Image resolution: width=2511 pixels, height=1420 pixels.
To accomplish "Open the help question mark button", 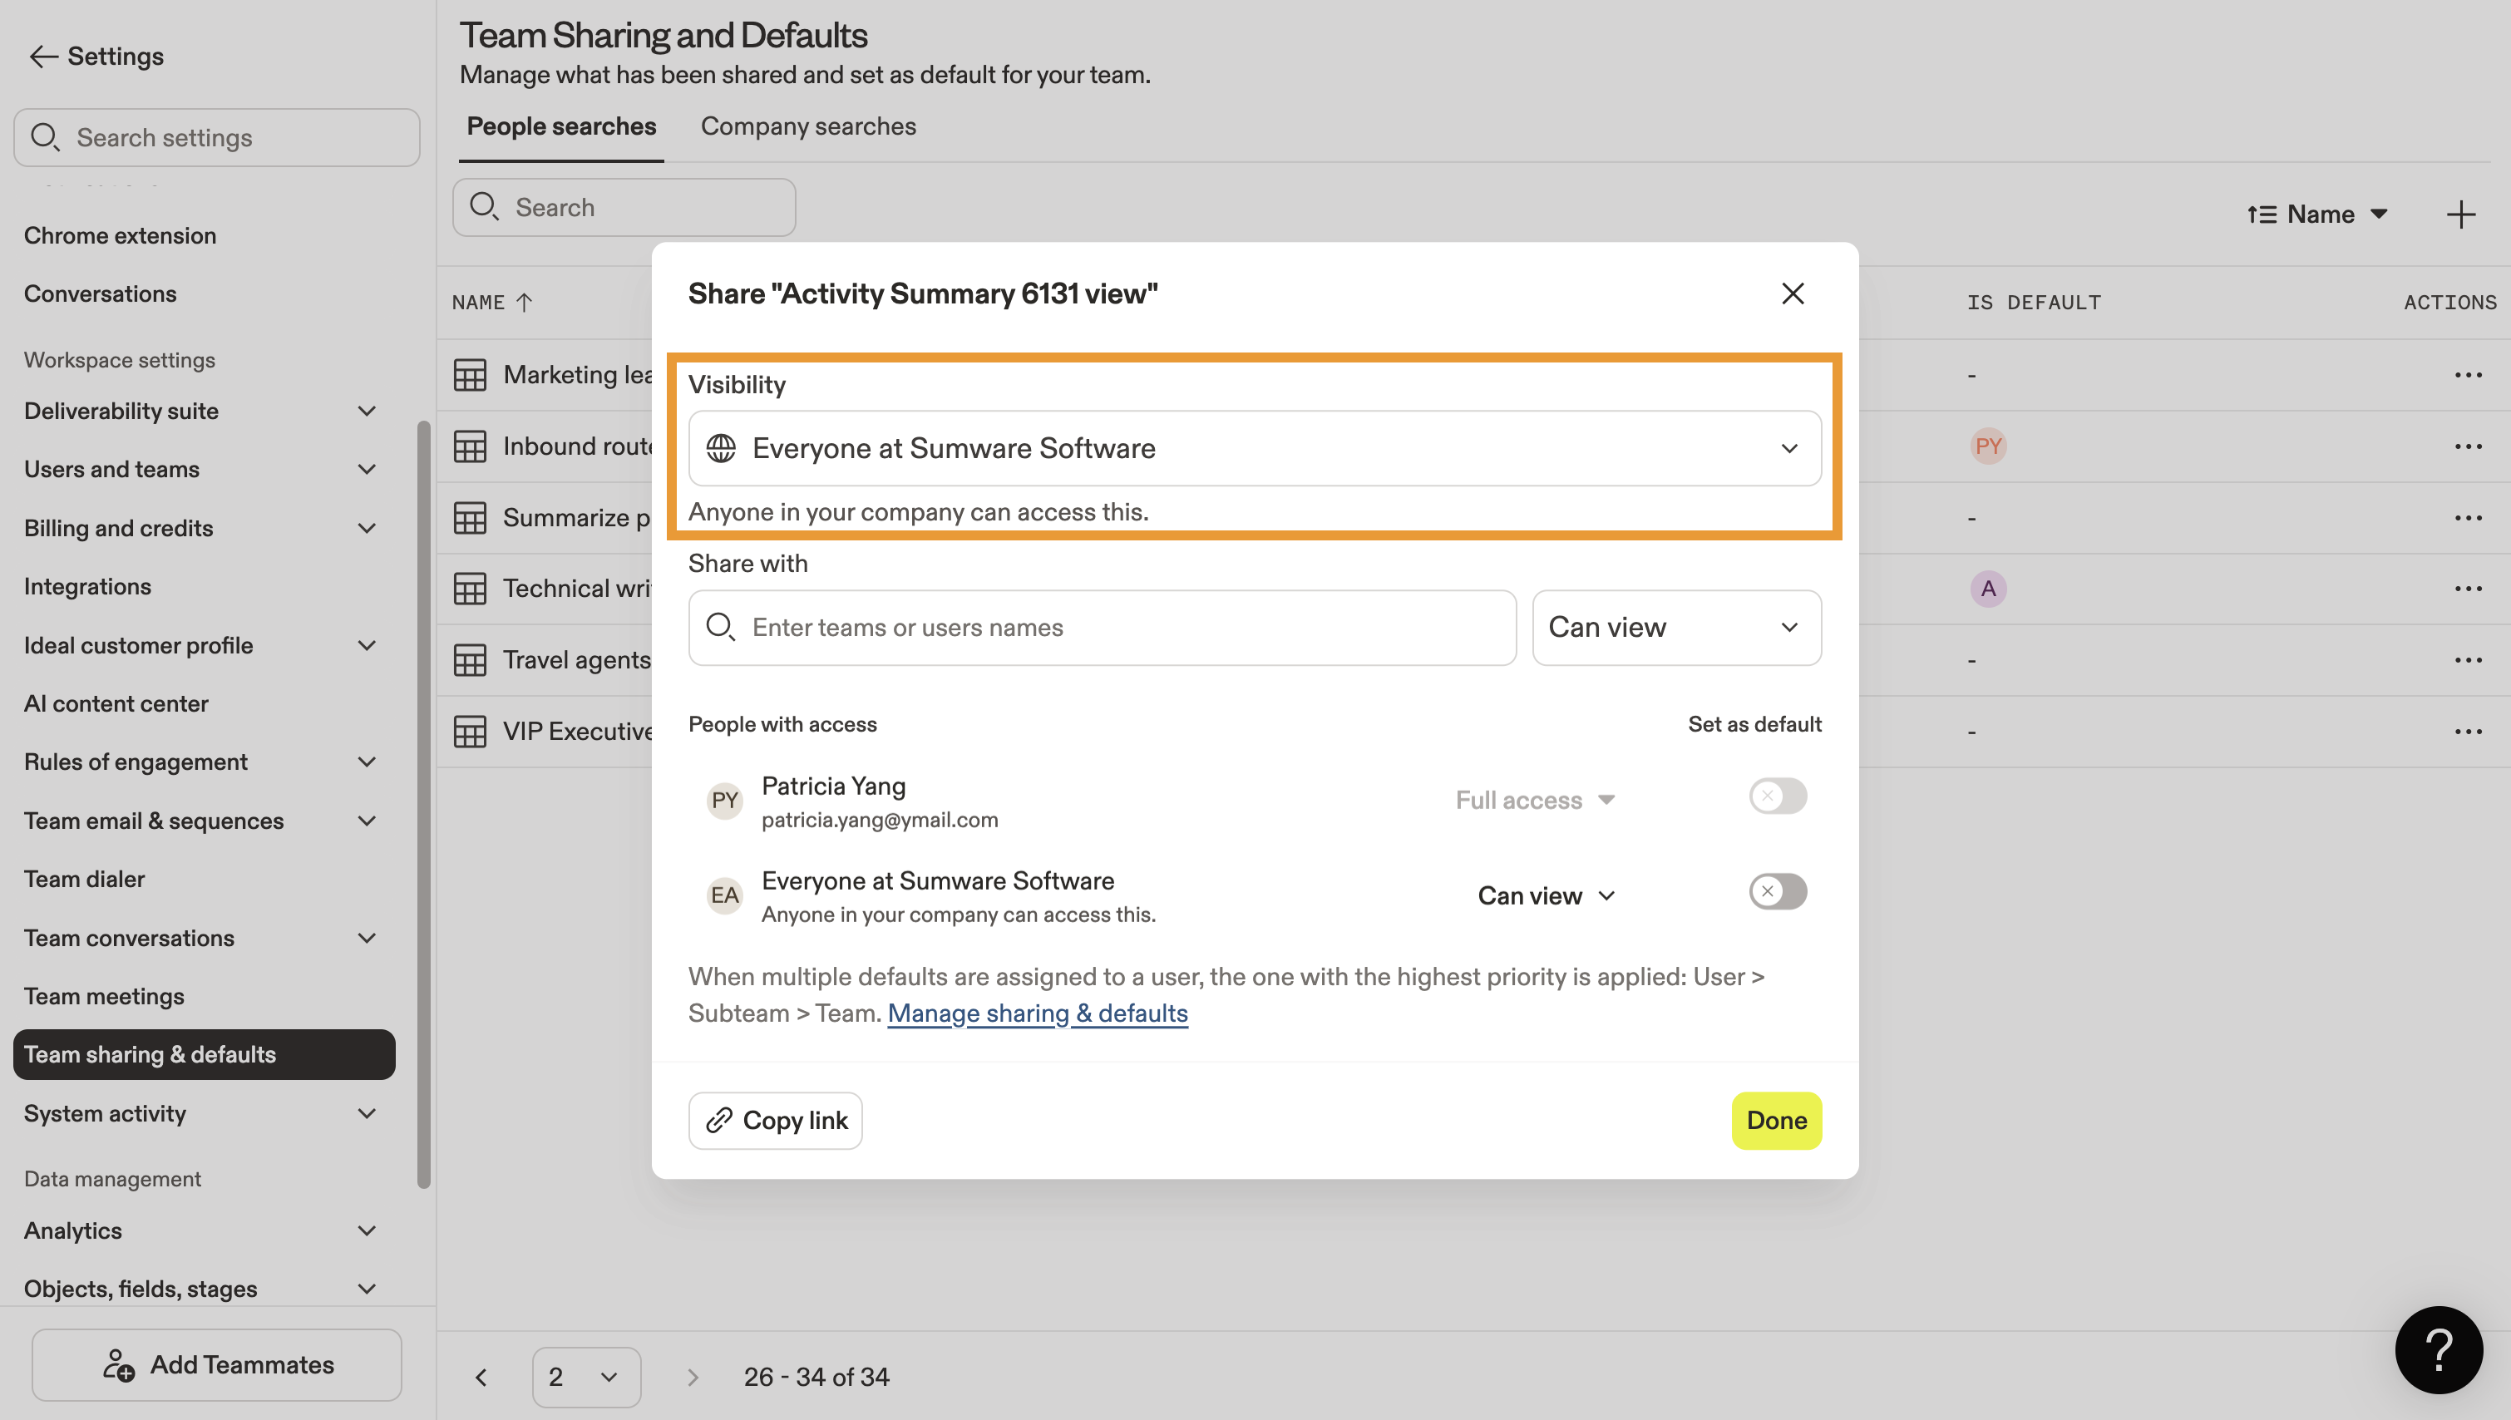I will 2438,1350.
